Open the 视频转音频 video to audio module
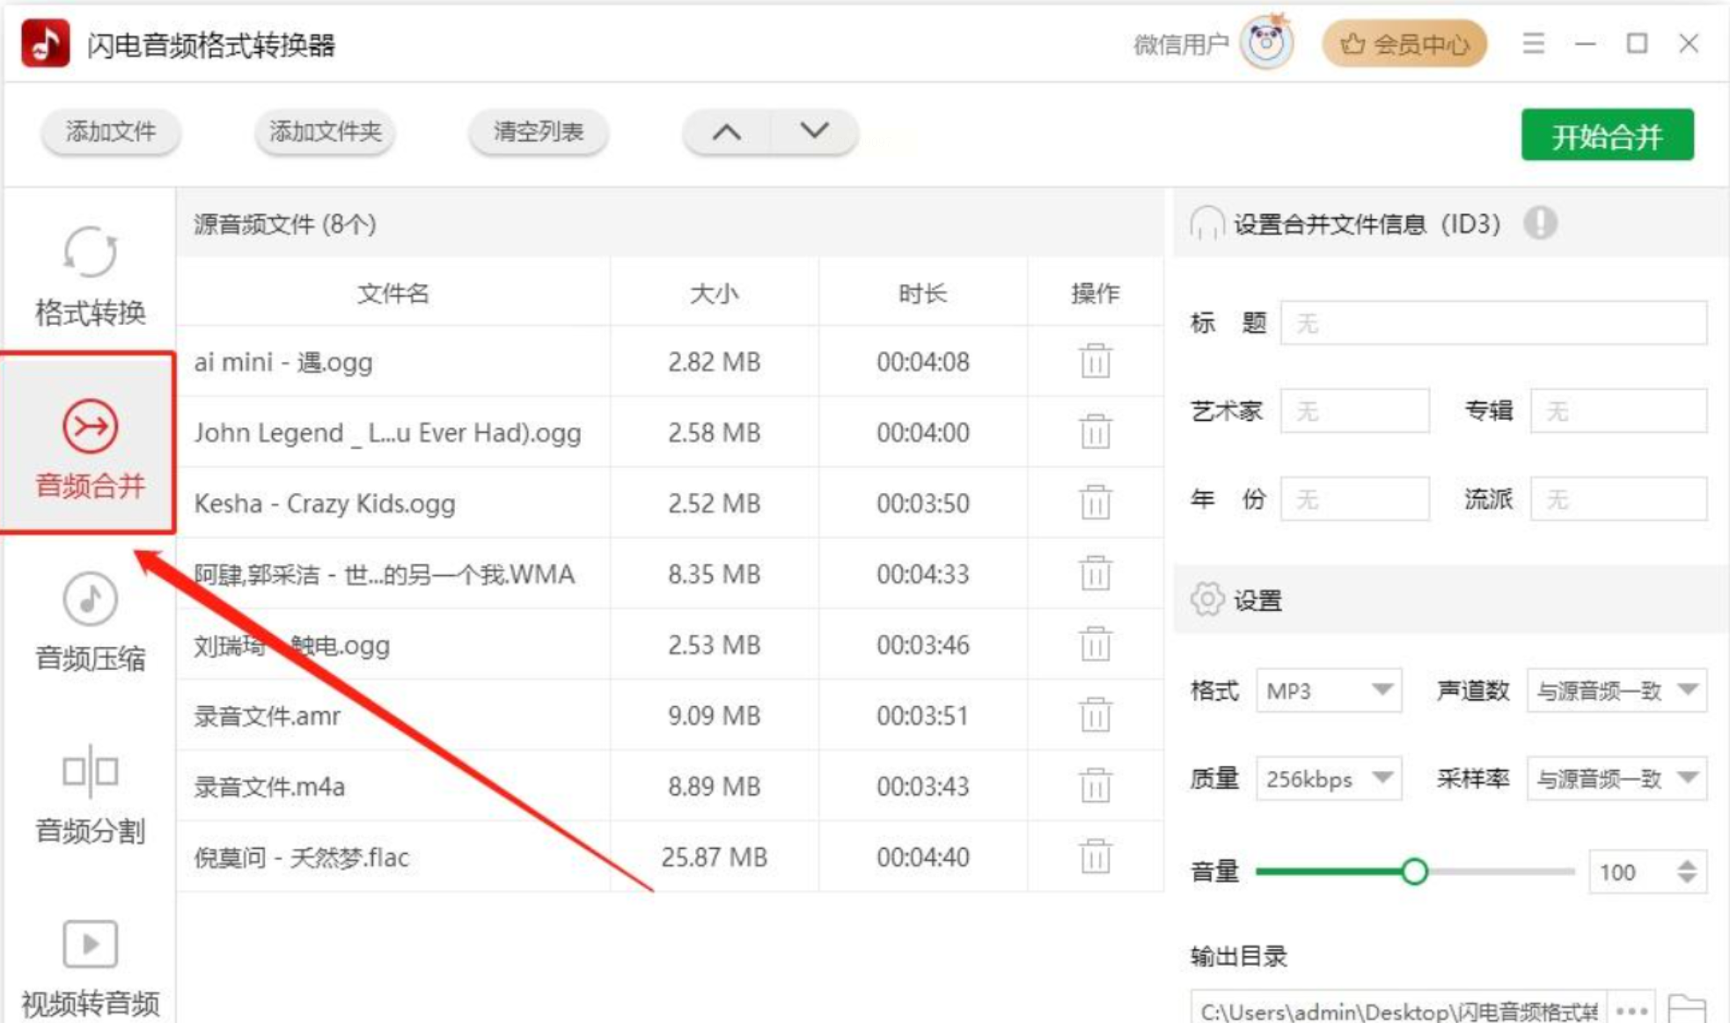1730x1023 pixels. [x=90, y=967]
